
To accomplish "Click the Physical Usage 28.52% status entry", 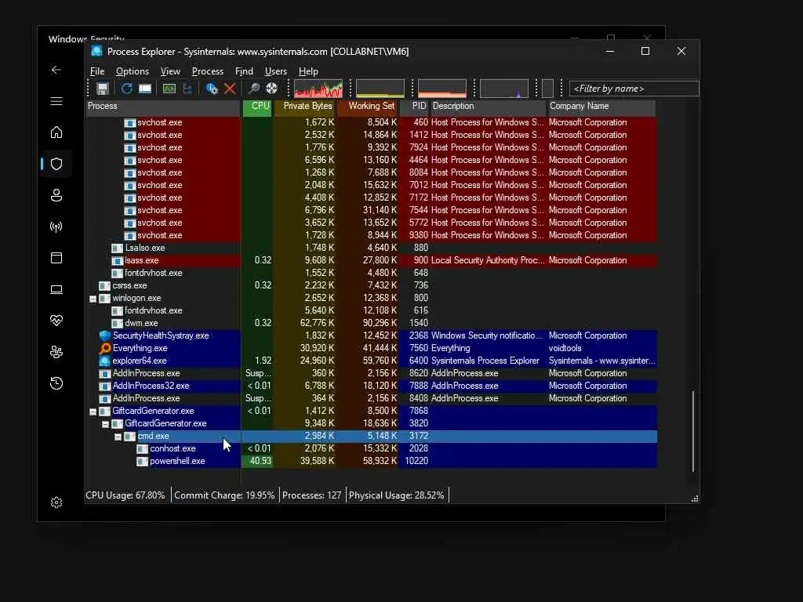I will (x=396, y=495).
